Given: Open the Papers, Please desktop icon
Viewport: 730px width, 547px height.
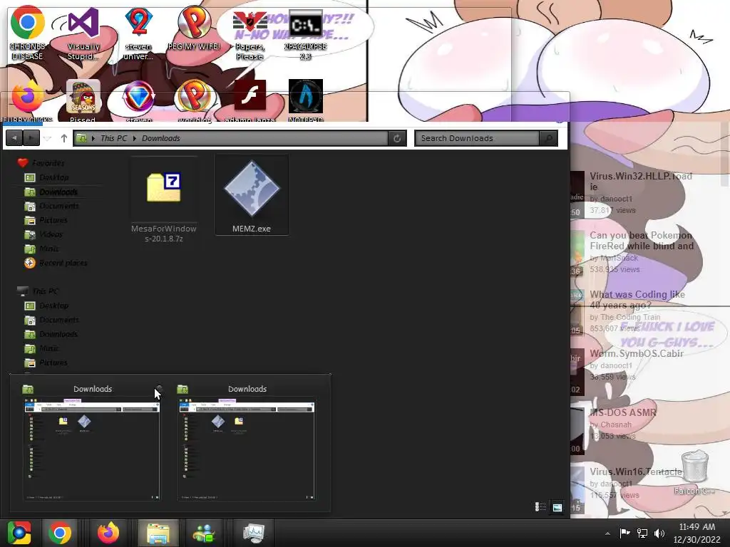Looking at the screenshot, I should [250, 36].
